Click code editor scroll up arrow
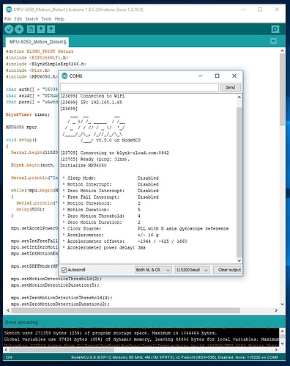290x366 pixels. point(283,51)
